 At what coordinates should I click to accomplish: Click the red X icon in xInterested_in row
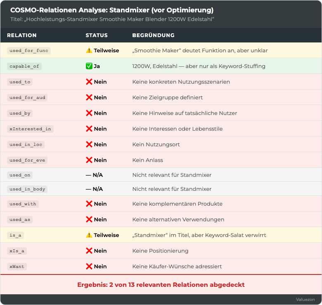(x=89, y=129)
